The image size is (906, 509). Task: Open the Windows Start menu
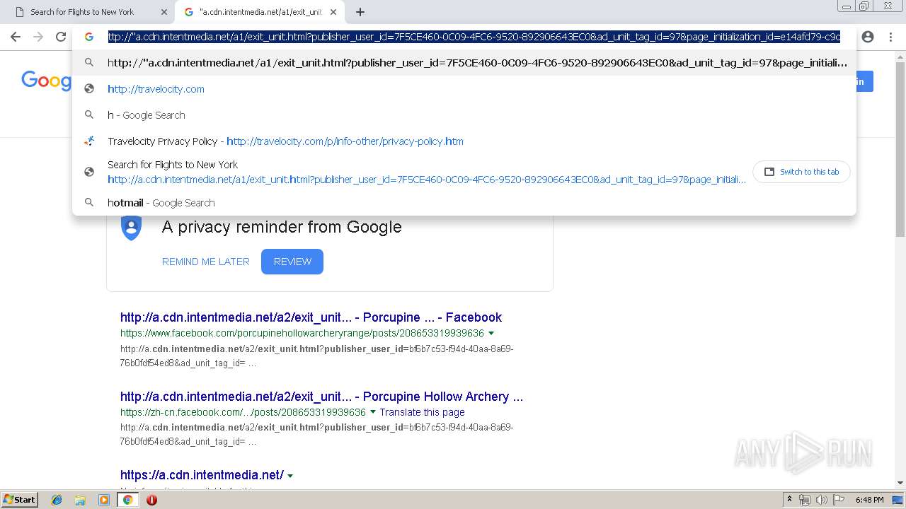(x=20, y=499)
